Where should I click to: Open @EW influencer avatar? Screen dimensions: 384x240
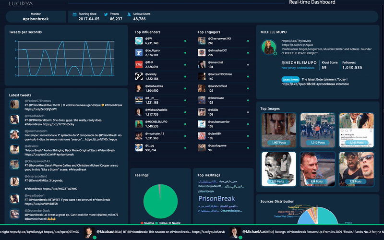pos(139,41)
